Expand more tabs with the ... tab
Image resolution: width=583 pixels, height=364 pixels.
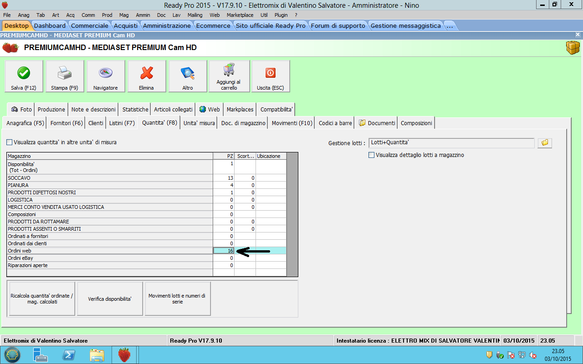(450, 25)
